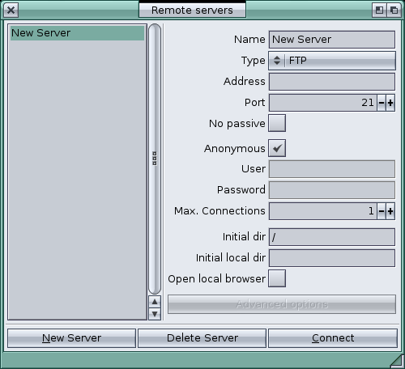
Task: Click the Remote servers title bar label
Action: [x=192, y=11]
